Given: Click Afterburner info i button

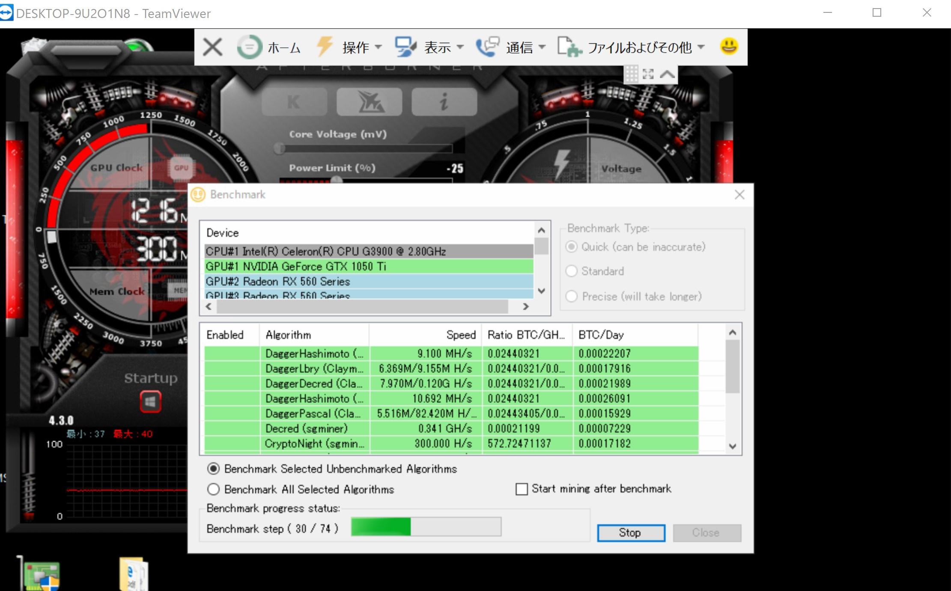Looking at the screenshot, I should click(x=444, y=102).
